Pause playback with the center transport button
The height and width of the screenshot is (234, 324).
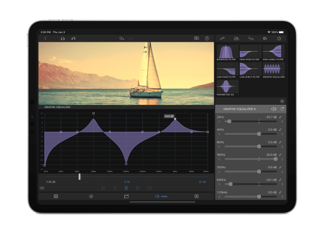click(126, 188)
